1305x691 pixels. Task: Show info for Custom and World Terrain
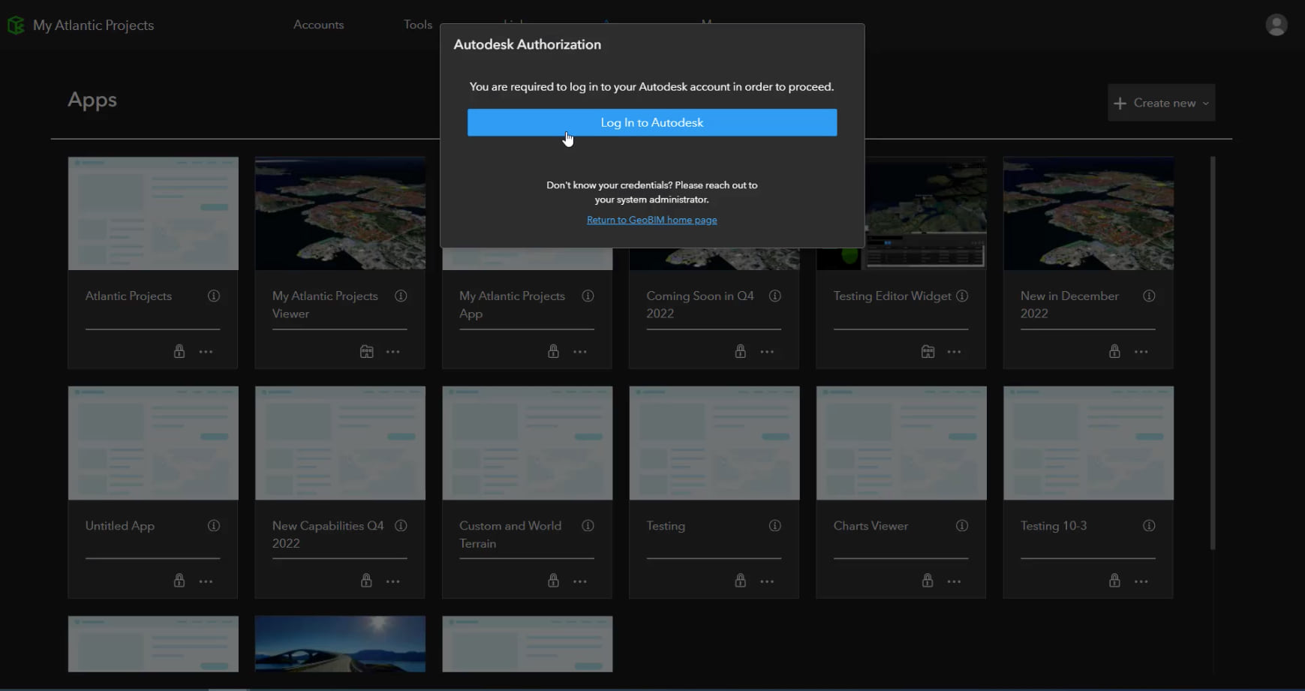(588, 525)
